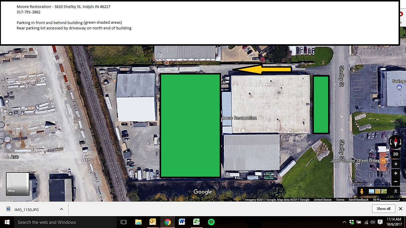Expand the map imagery strip chevrons

396,191
